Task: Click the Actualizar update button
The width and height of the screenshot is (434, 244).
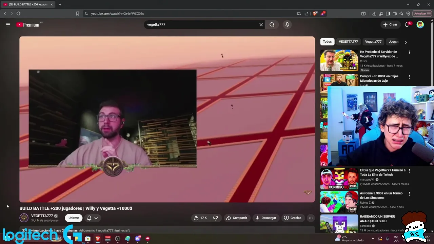Action: coord(422,14)
